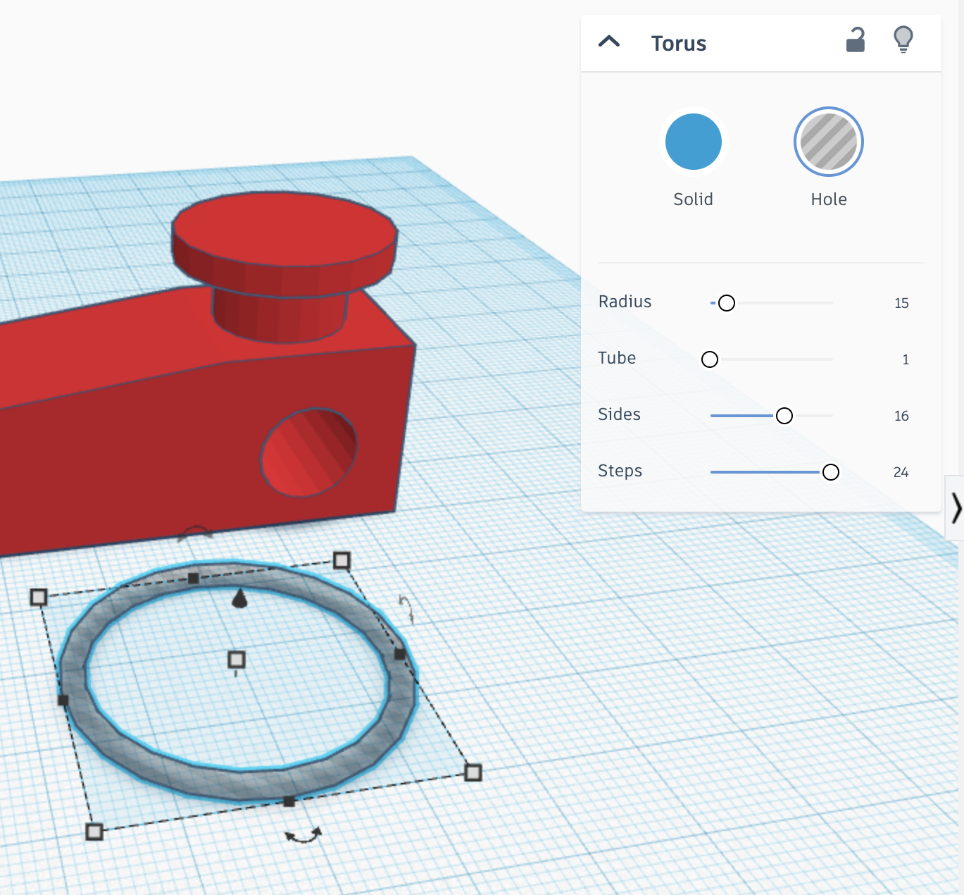Select the red round cap shape
This screenshot has height=895, width=964.
(x=284, y=243)
